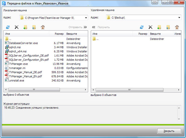Screen dimensions: 186x138
Task: Click local list scroll right arrow
Action: (x=86, y=90)
